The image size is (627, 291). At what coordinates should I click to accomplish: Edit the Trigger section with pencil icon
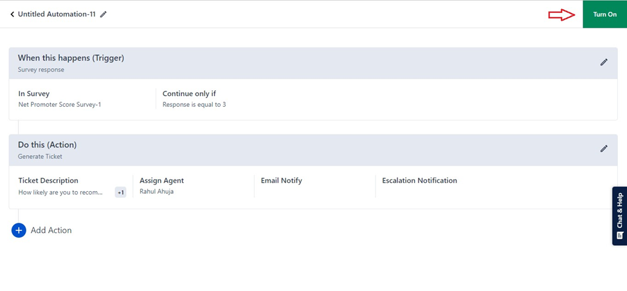tap(603, 62)
